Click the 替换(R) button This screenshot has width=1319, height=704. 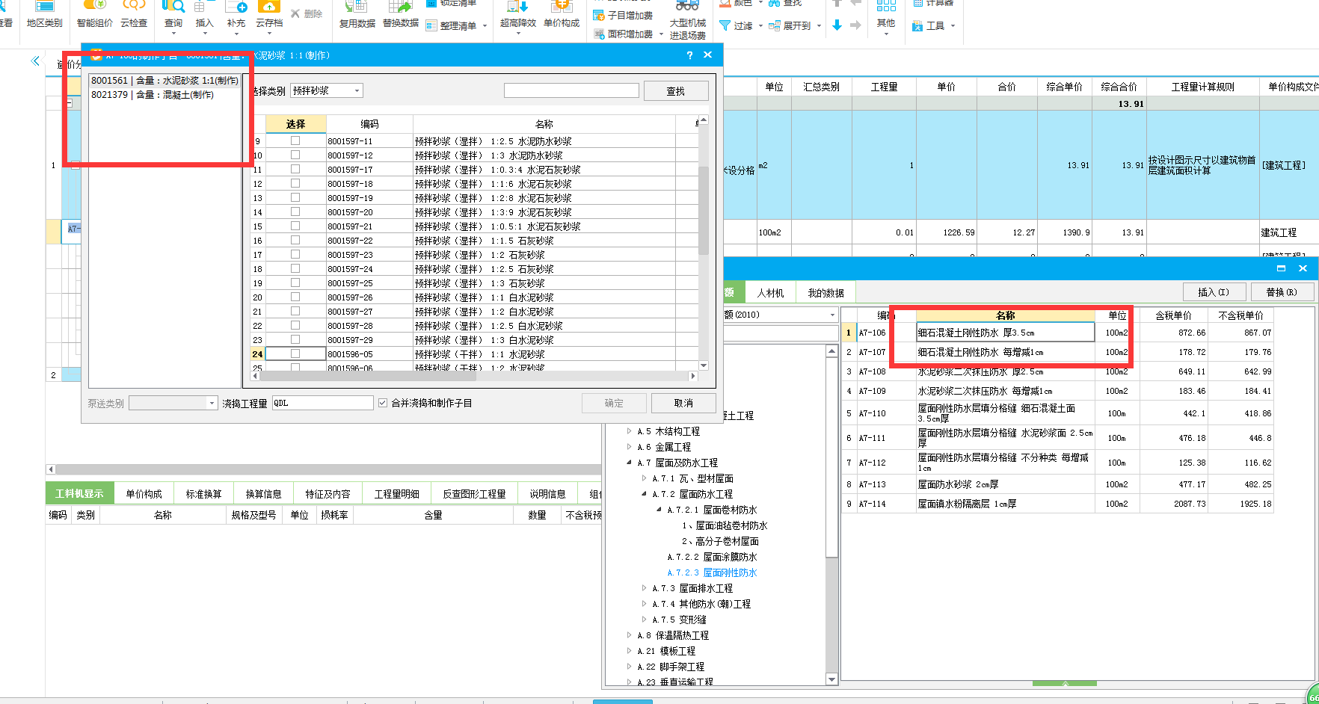click(x=1282, y=292)
